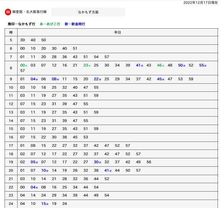The image size is (221, 208).
Task: Click 57 in the hour 18 row
Action: [x=138, y=154]
